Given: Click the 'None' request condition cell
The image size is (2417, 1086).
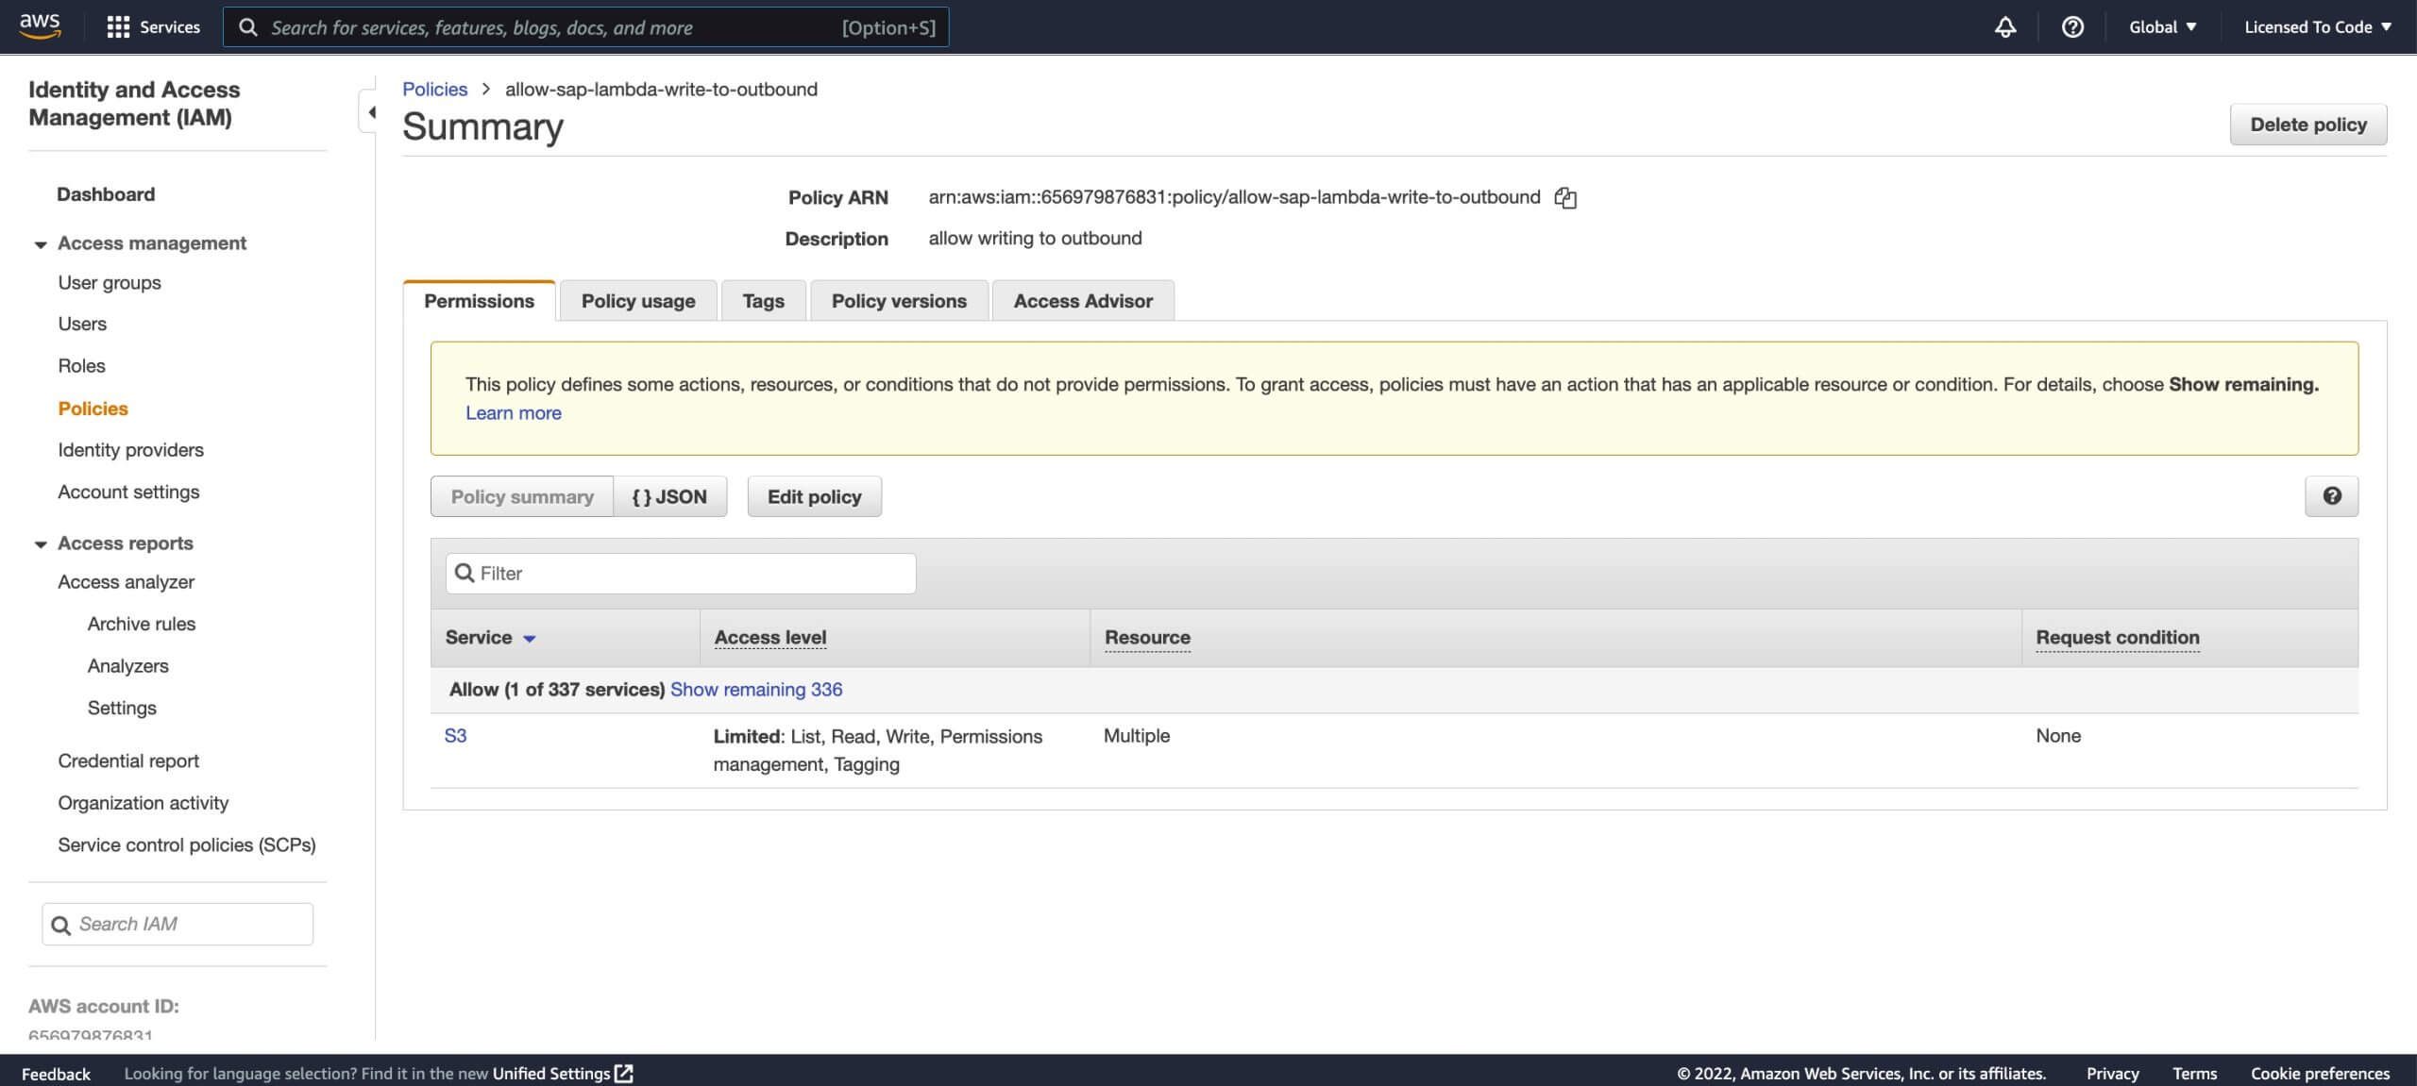Looking at the screenshot, I should point(2058,736).
